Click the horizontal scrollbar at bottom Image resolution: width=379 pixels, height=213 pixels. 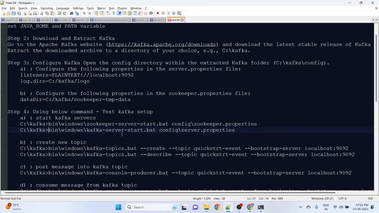[x=169, y=192]
